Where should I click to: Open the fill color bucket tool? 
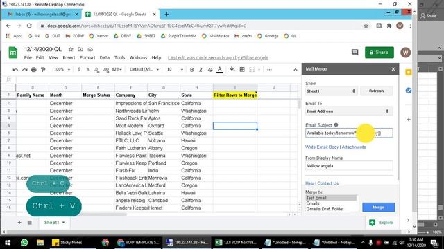click(x=232, y=69)
